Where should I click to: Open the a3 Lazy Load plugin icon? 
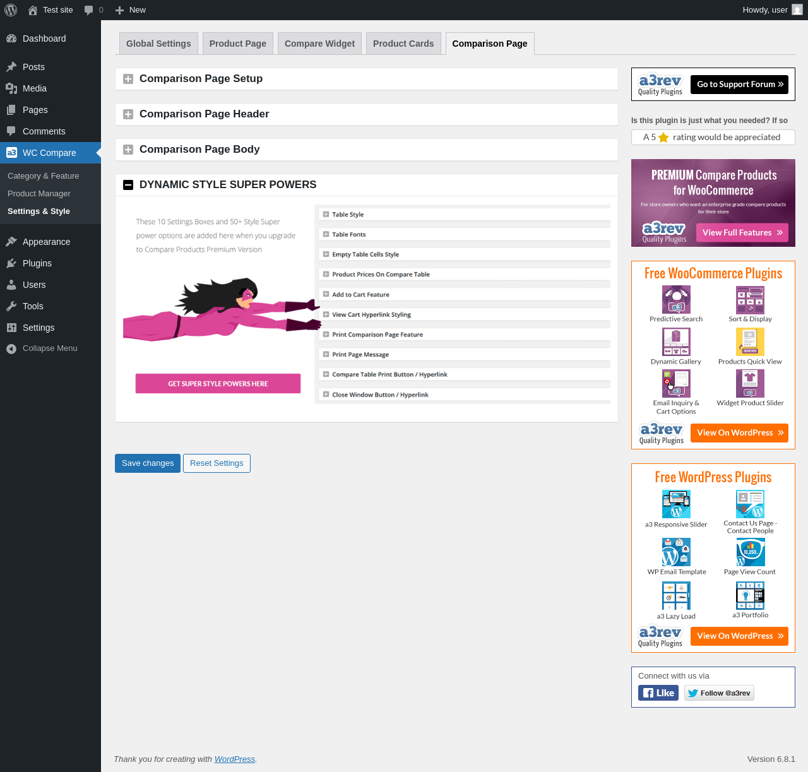coord(676,596)
